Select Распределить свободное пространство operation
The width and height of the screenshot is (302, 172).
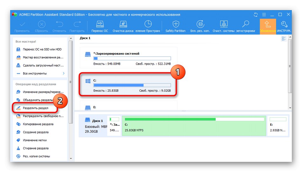pyautogui.click(x=40, y=116)
